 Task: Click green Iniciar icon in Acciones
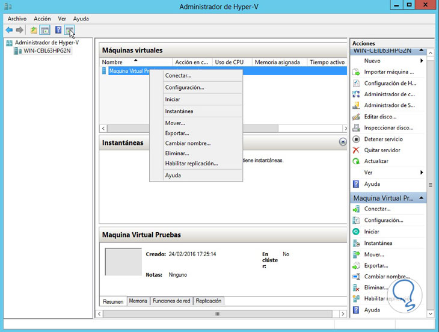pos(356,232)
